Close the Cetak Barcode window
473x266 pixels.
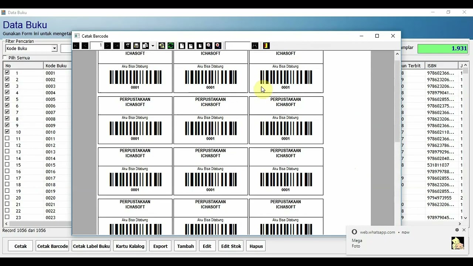[x=393, y=36]
